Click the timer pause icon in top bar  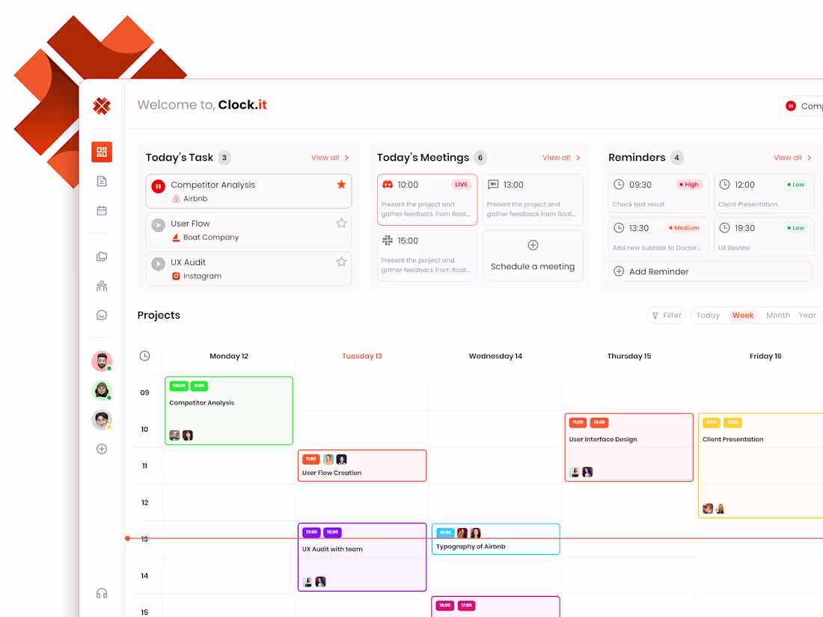[x=791, y=106]
